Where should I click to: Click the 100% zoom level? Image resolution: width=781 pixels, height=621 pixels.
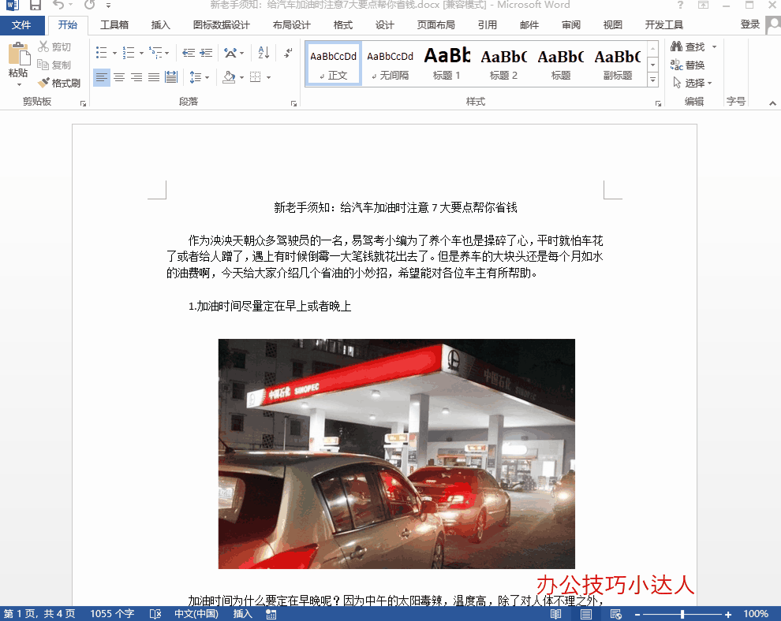[756, 614]
